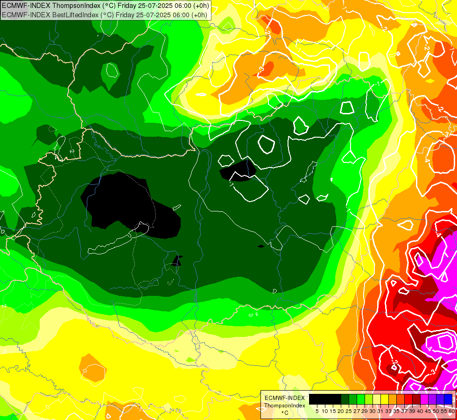This screenshot has height=420, width=457.
Task: Click the legend tick value 37
Action: click(x=405, y=411)
